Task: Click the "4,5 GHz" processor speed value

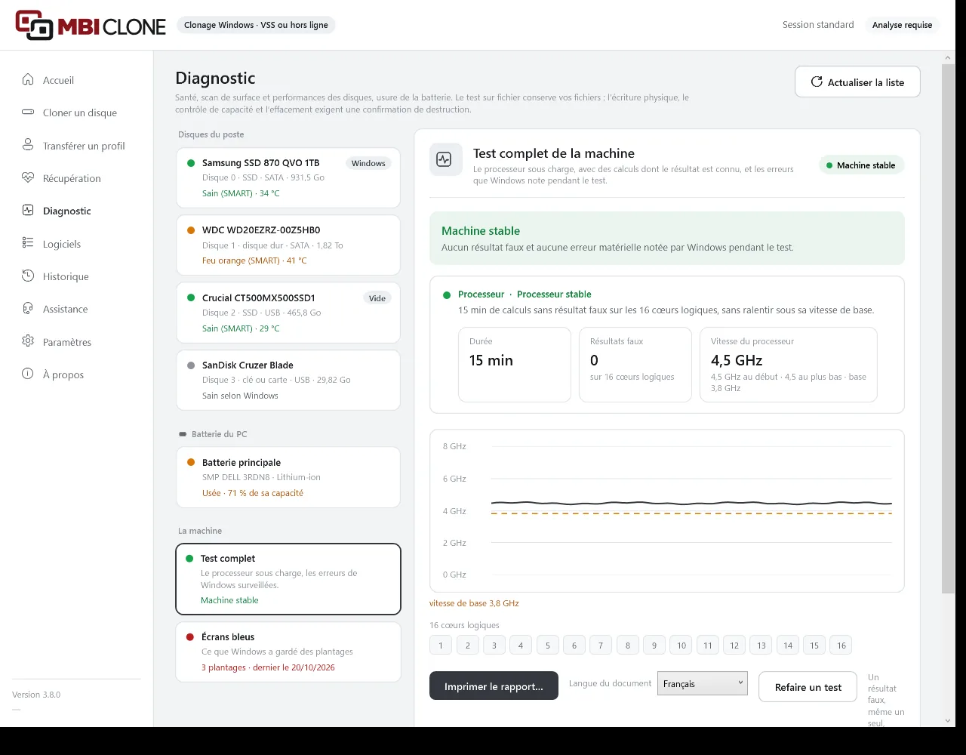Action: 737,360
